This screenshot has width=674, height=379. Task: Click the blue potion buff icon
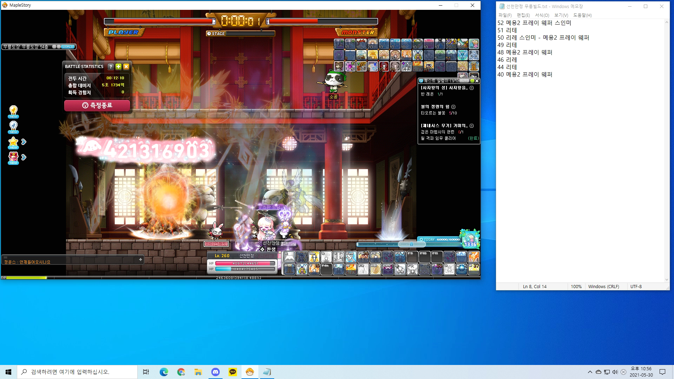pyautogui.click(x=440, y=44)
